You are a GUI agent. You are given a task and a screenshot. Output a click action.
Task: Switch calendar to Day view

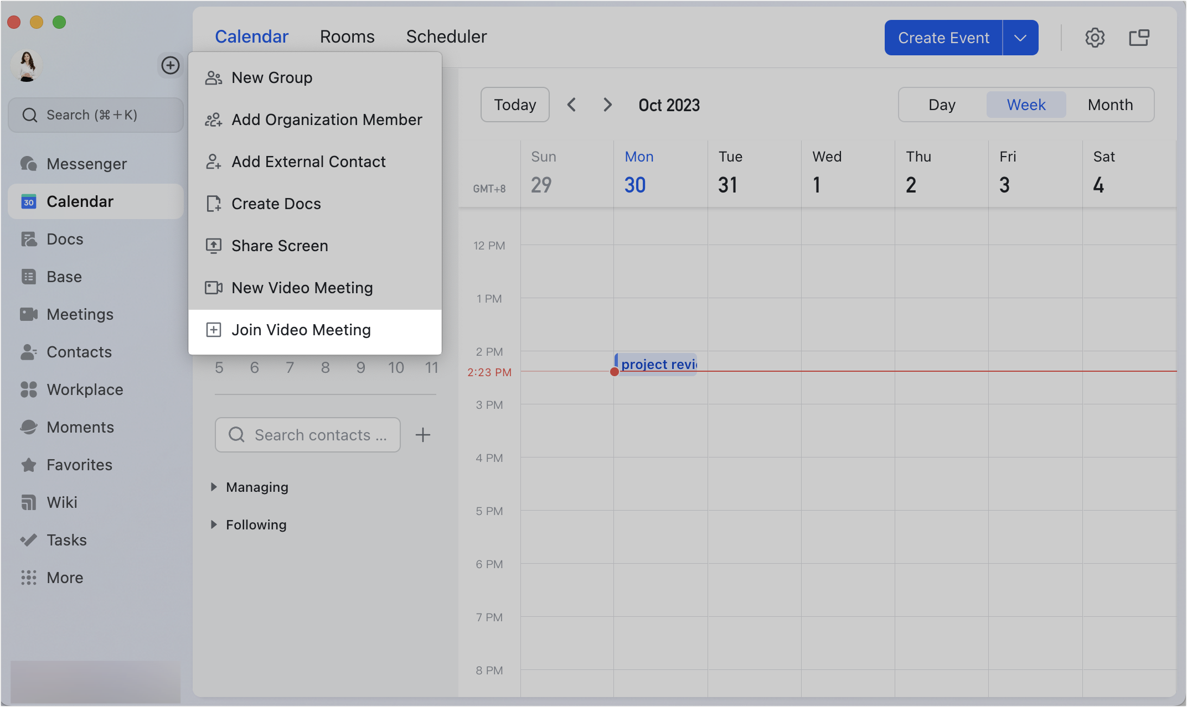click(x=942, y=105)
